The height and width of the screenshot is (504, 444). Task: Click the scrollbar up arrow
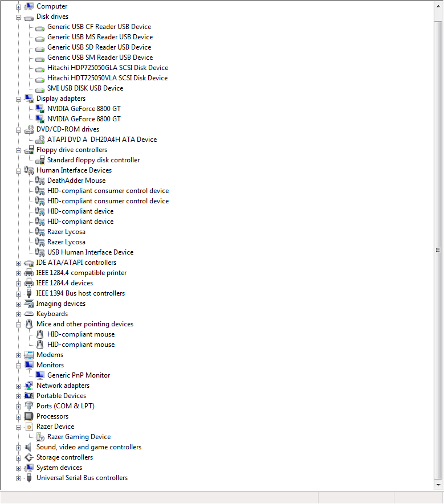[x=438, y=6]
